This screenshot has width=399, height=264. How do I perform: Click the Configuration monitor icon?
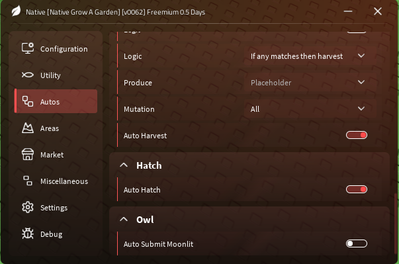tap(28, 48)
